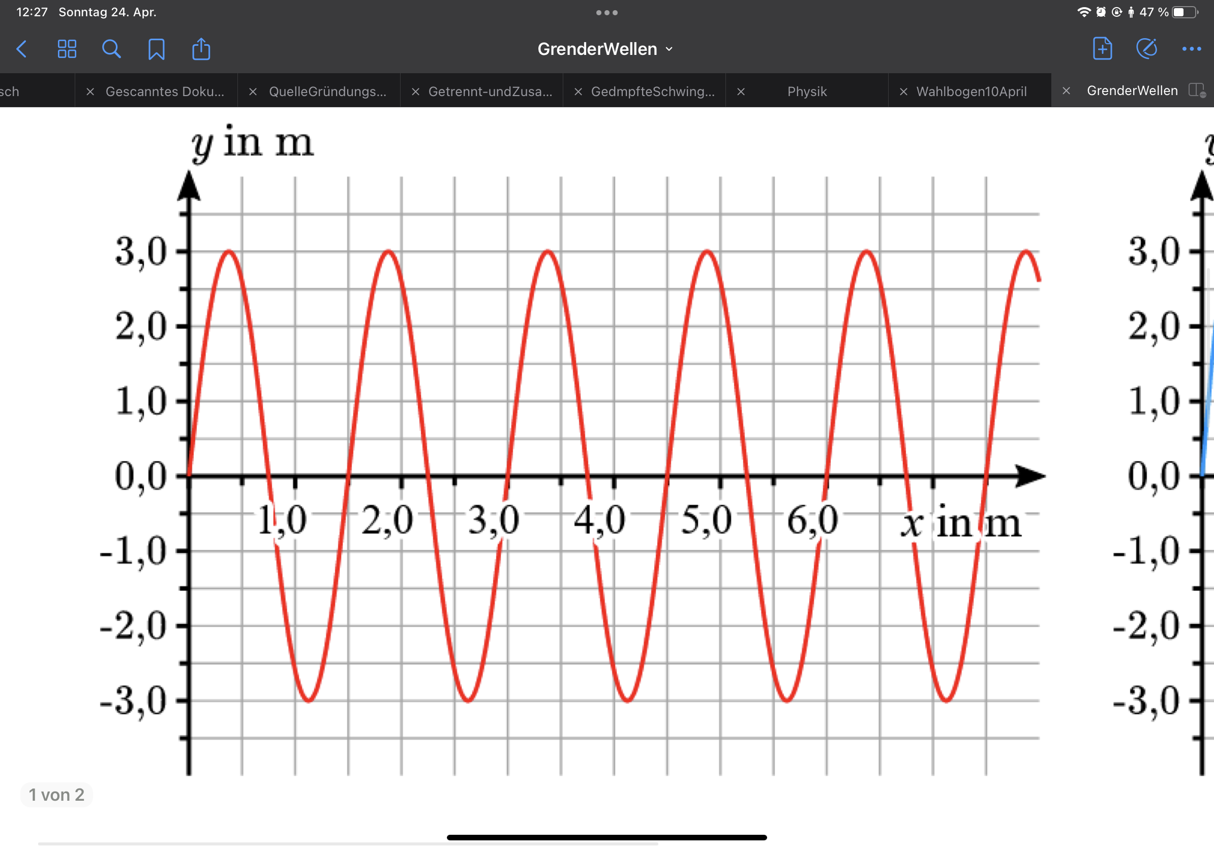Switch to the Physik tab
The height and width of the screenshot is (848, 1214).
point(806,92)
